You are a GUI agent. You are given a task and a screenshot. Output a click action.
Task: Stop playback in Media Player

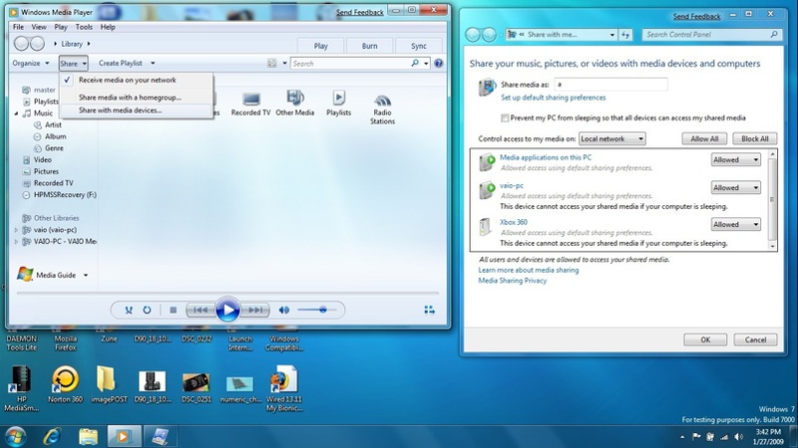(x=173, y=310)
